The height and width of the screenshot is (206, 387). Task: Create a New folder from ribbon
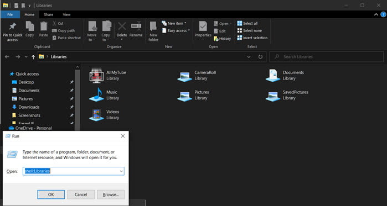coord(153,31)
